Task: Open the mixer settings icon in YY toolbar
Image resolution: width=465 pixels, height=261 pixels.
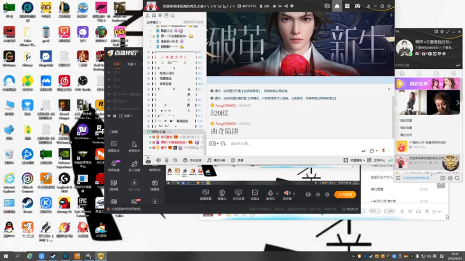Action: pos(176,160)
